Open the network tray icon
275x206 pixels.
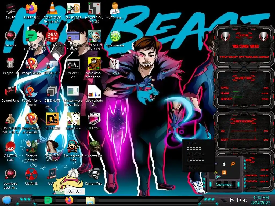tap(239, 200)
